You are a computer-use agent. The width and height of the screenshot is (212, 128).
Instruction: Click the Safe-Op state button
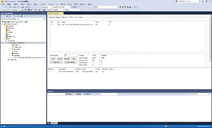click(67, 59)
